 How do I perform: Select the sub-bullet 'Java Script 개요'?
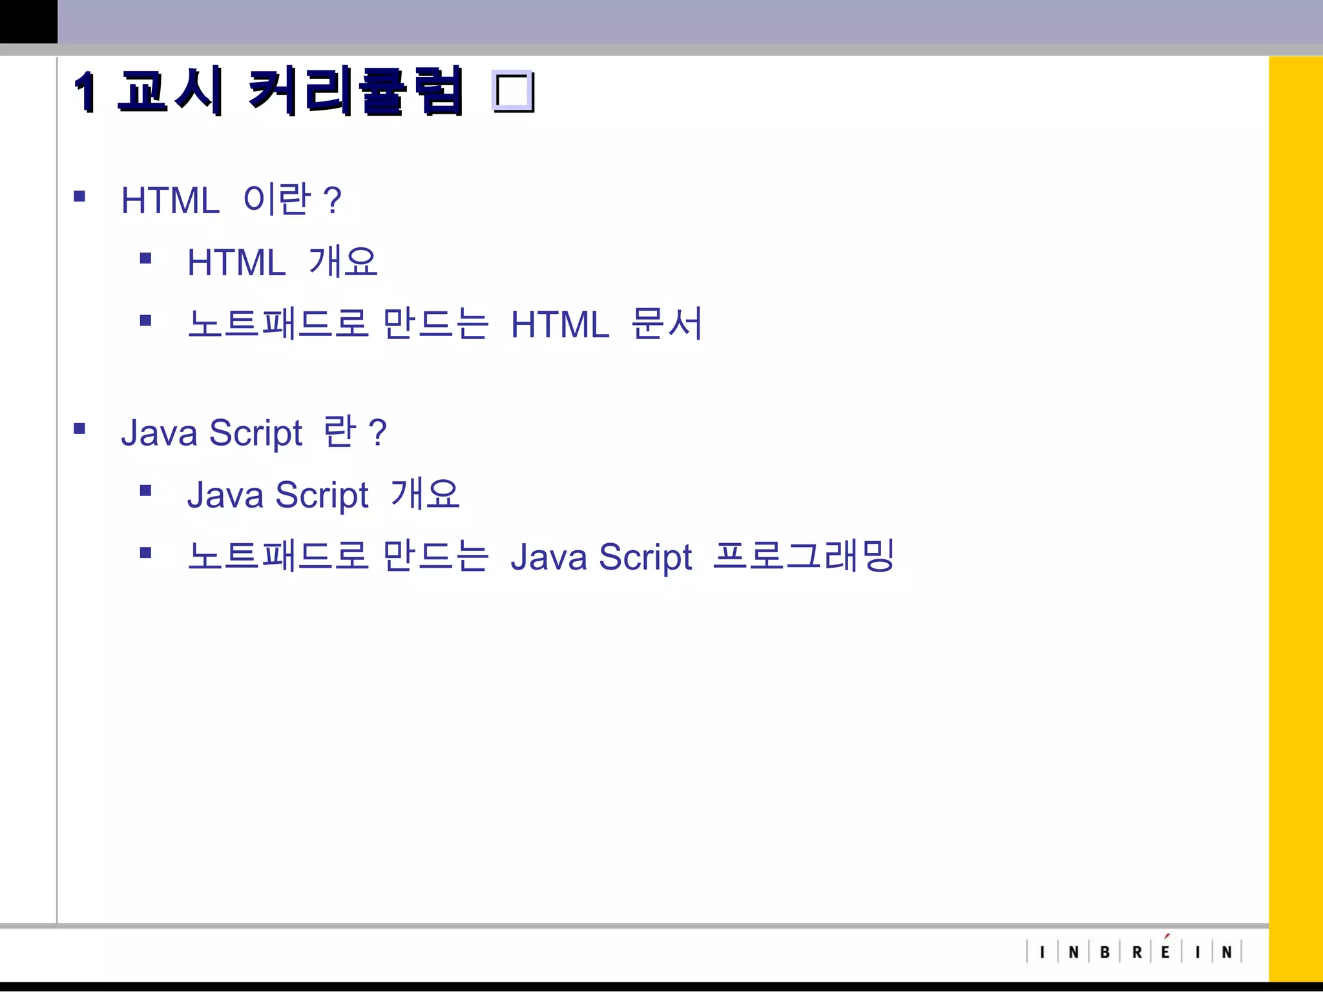(323, 495)
